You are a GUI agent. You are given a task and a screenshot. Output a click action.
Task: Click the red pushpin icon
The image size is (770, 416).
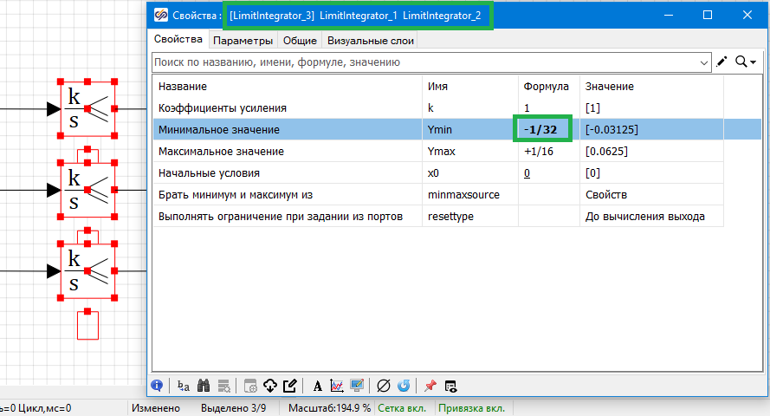(x=430, y=386)
